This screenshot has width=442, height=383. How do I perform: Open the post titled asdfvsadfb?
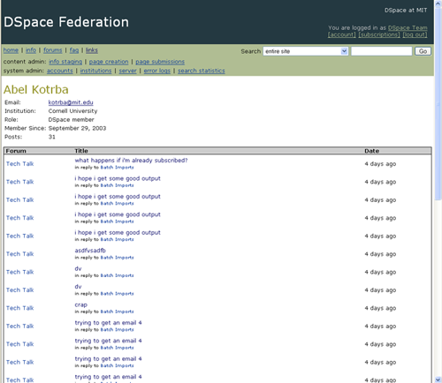coord(90,251)
